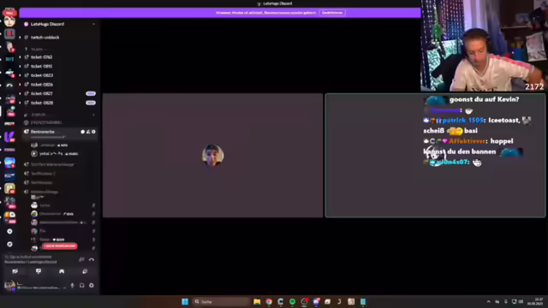548x308 pixels.
Task: Start an activity with the controller icon
Action: pyautogui.click(x=62, y=271)
